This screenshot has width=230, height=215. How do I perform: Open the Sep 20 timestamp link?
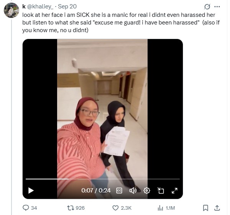coord(67,7)
